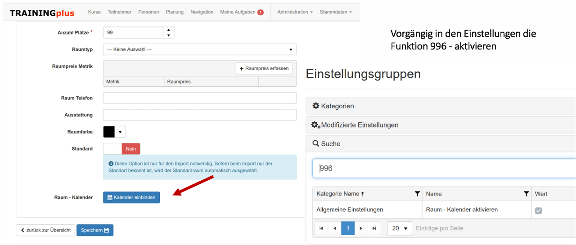Sort by the Name column header
The height and width of the screenshot is (245, 576).
(x=434, y=194)
